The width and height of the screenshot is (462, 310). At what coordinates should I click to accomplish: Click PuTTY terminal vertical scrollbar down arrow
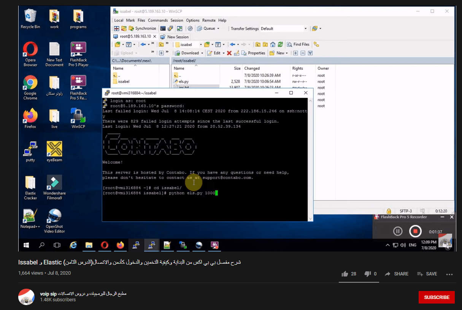point(310,219)
